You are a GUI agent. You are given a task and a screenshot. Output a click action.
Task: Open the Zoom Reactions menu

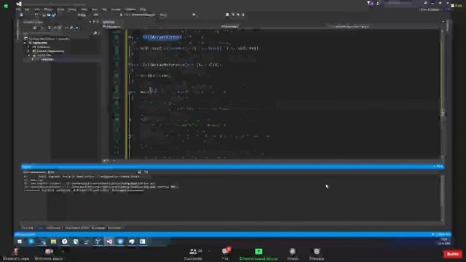(317, 254)
